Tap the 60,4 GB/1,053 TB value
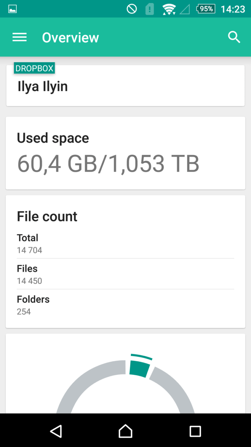Viewport: 251px width, 447px height. pyautogui.click(x=108, y=164)
